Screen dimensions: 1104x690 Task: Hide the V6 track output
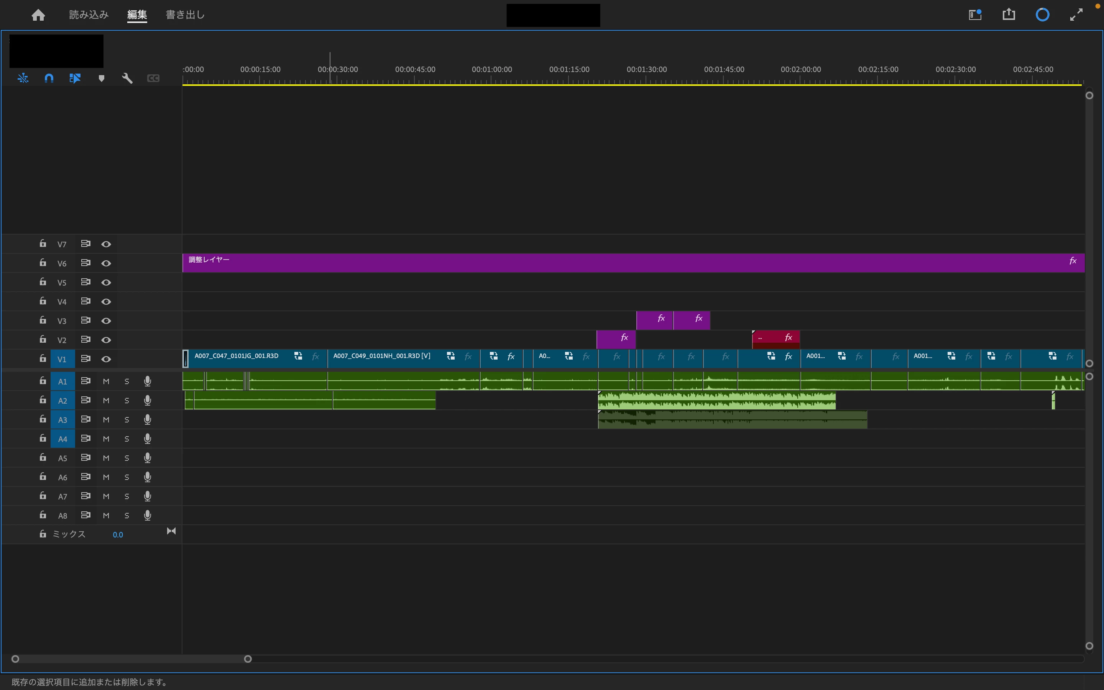[x=106, y=263]
